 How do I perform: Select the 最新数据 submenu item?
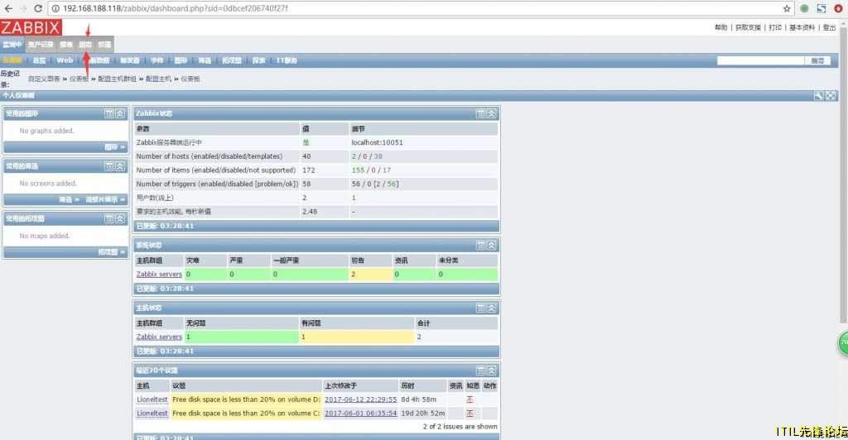[99, 60]
